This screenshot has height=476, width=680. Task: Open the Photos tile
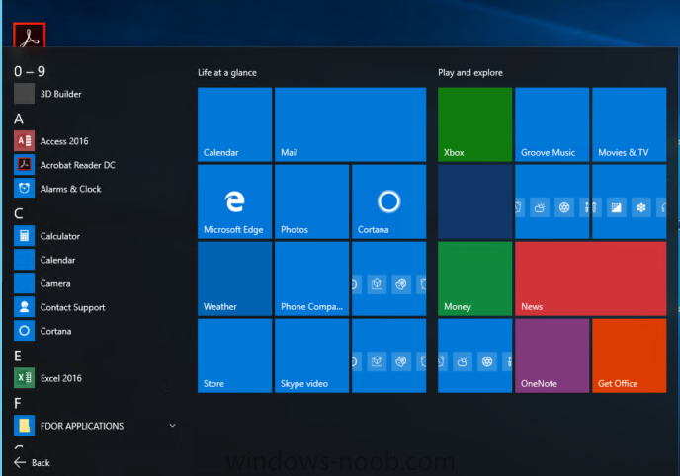pos(311,201)
